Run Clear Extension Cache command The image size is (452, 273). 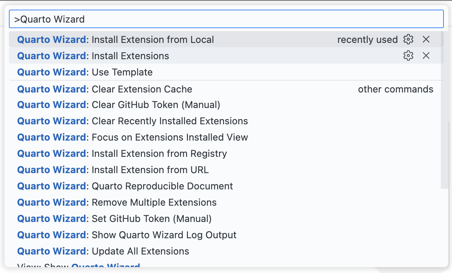pos(142,89)
